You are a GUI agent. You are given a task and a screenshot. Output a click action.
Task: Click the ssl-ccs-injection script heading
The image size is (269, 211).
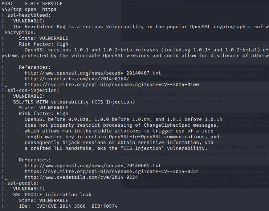(33, 90)
